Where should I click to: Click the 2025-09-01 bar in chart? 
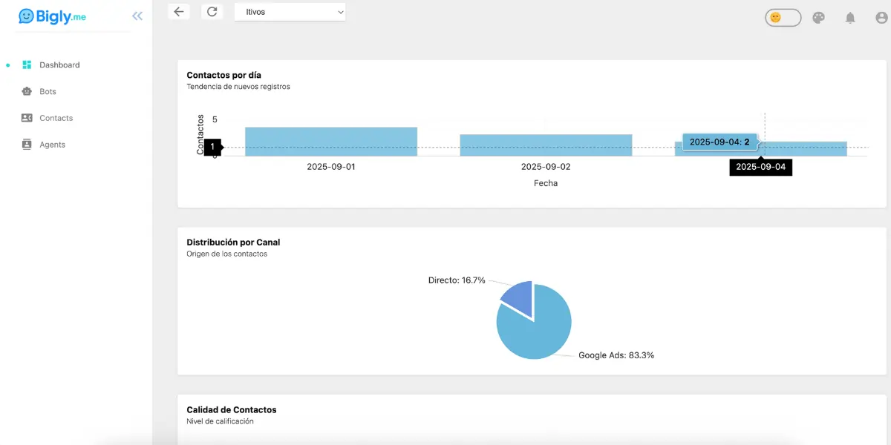[x=331, y=142]
